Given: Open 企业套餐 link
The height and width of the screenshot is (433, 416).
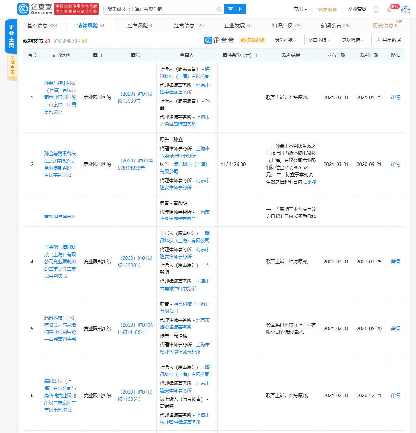Looking at the screenshot, I should coord(357,9).
